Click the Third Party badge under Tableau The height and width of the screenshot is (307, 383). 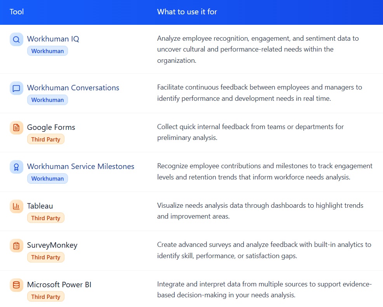tap(46, 218)
